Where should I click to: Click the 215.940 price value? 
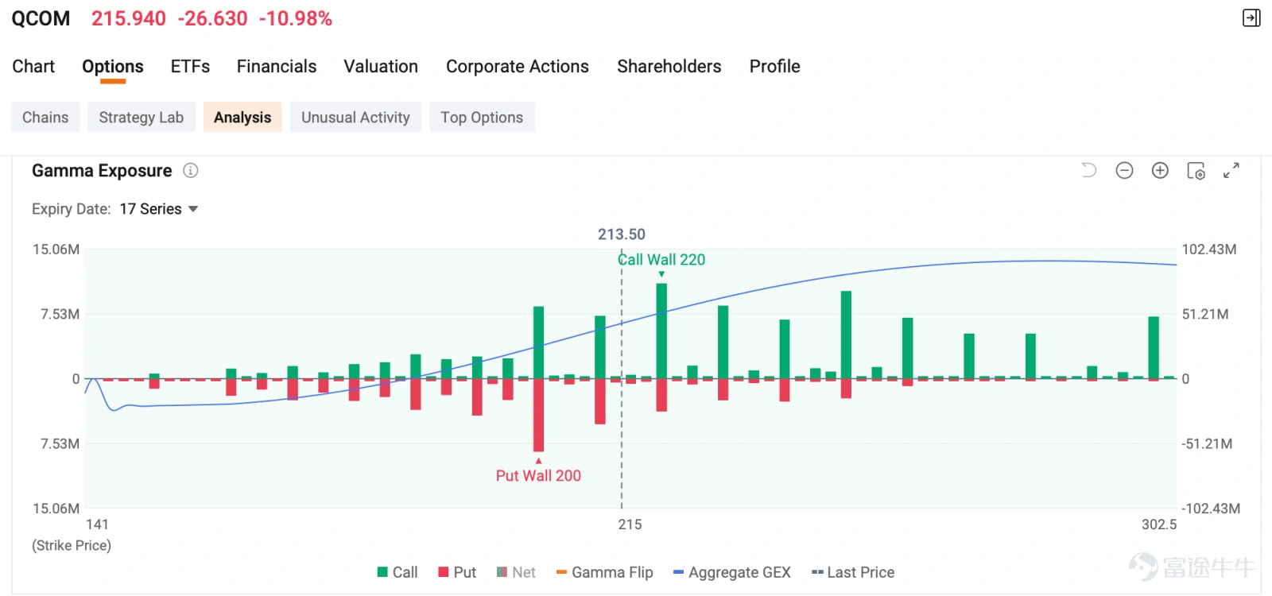point(129,18)
